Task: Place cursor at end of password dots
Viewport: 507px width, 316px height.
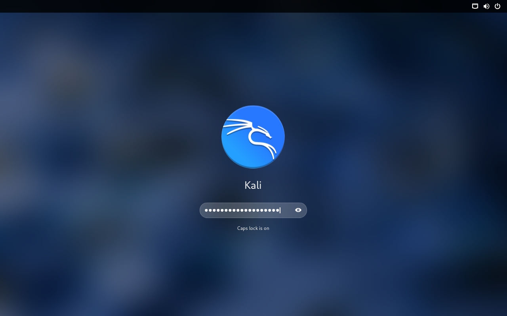Action: coord(280,210)
